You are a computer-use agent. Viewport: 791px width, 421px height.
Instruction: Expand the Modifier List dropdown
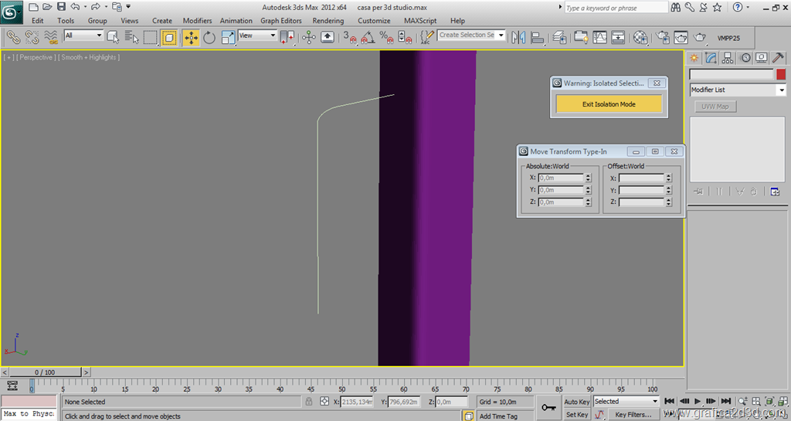[781, 90]
